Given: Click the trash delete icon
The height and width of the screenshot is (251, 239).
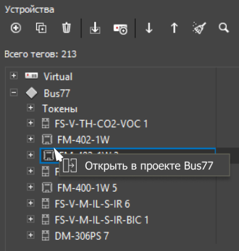Looking at the screenshot, I should click(x=67, y=28).
